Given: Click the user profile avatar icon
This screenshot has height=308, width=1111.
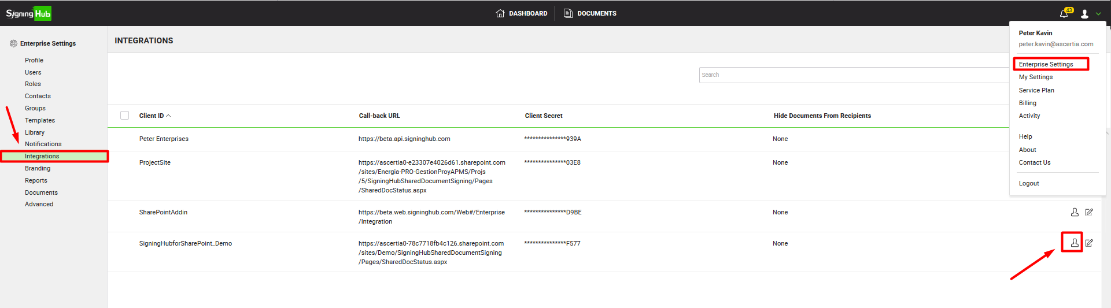Looking at the screenshot, I should point(1084,14).
